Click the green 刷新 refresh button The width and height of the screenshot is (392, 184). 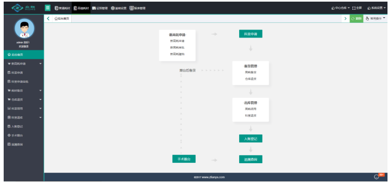coord(356,18)
